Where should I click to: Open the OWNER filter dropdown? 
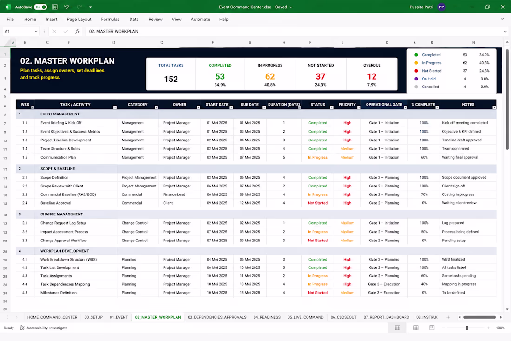(x=198, y=107)
